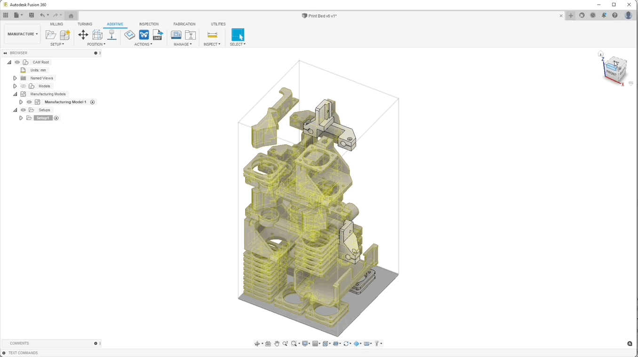Screen dimensions: 638x357
Task: Select the Measure ruler tool
Action: click(212, 35)
